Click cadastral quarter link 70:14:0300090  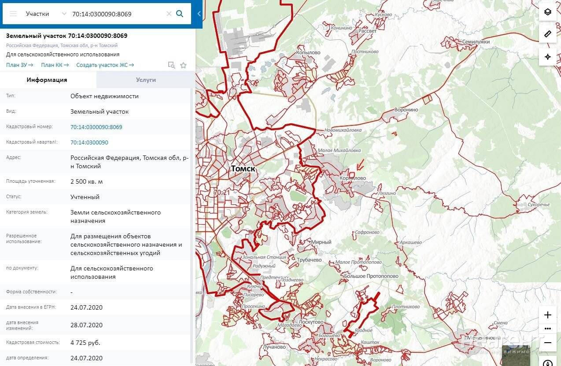coord(89,142)
